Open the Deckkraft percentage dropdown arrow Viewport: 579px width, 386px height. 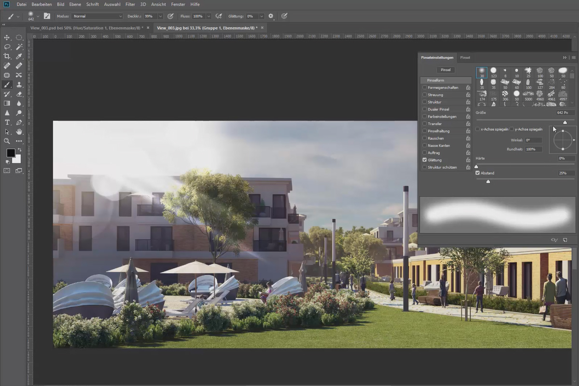pos(160,16)
